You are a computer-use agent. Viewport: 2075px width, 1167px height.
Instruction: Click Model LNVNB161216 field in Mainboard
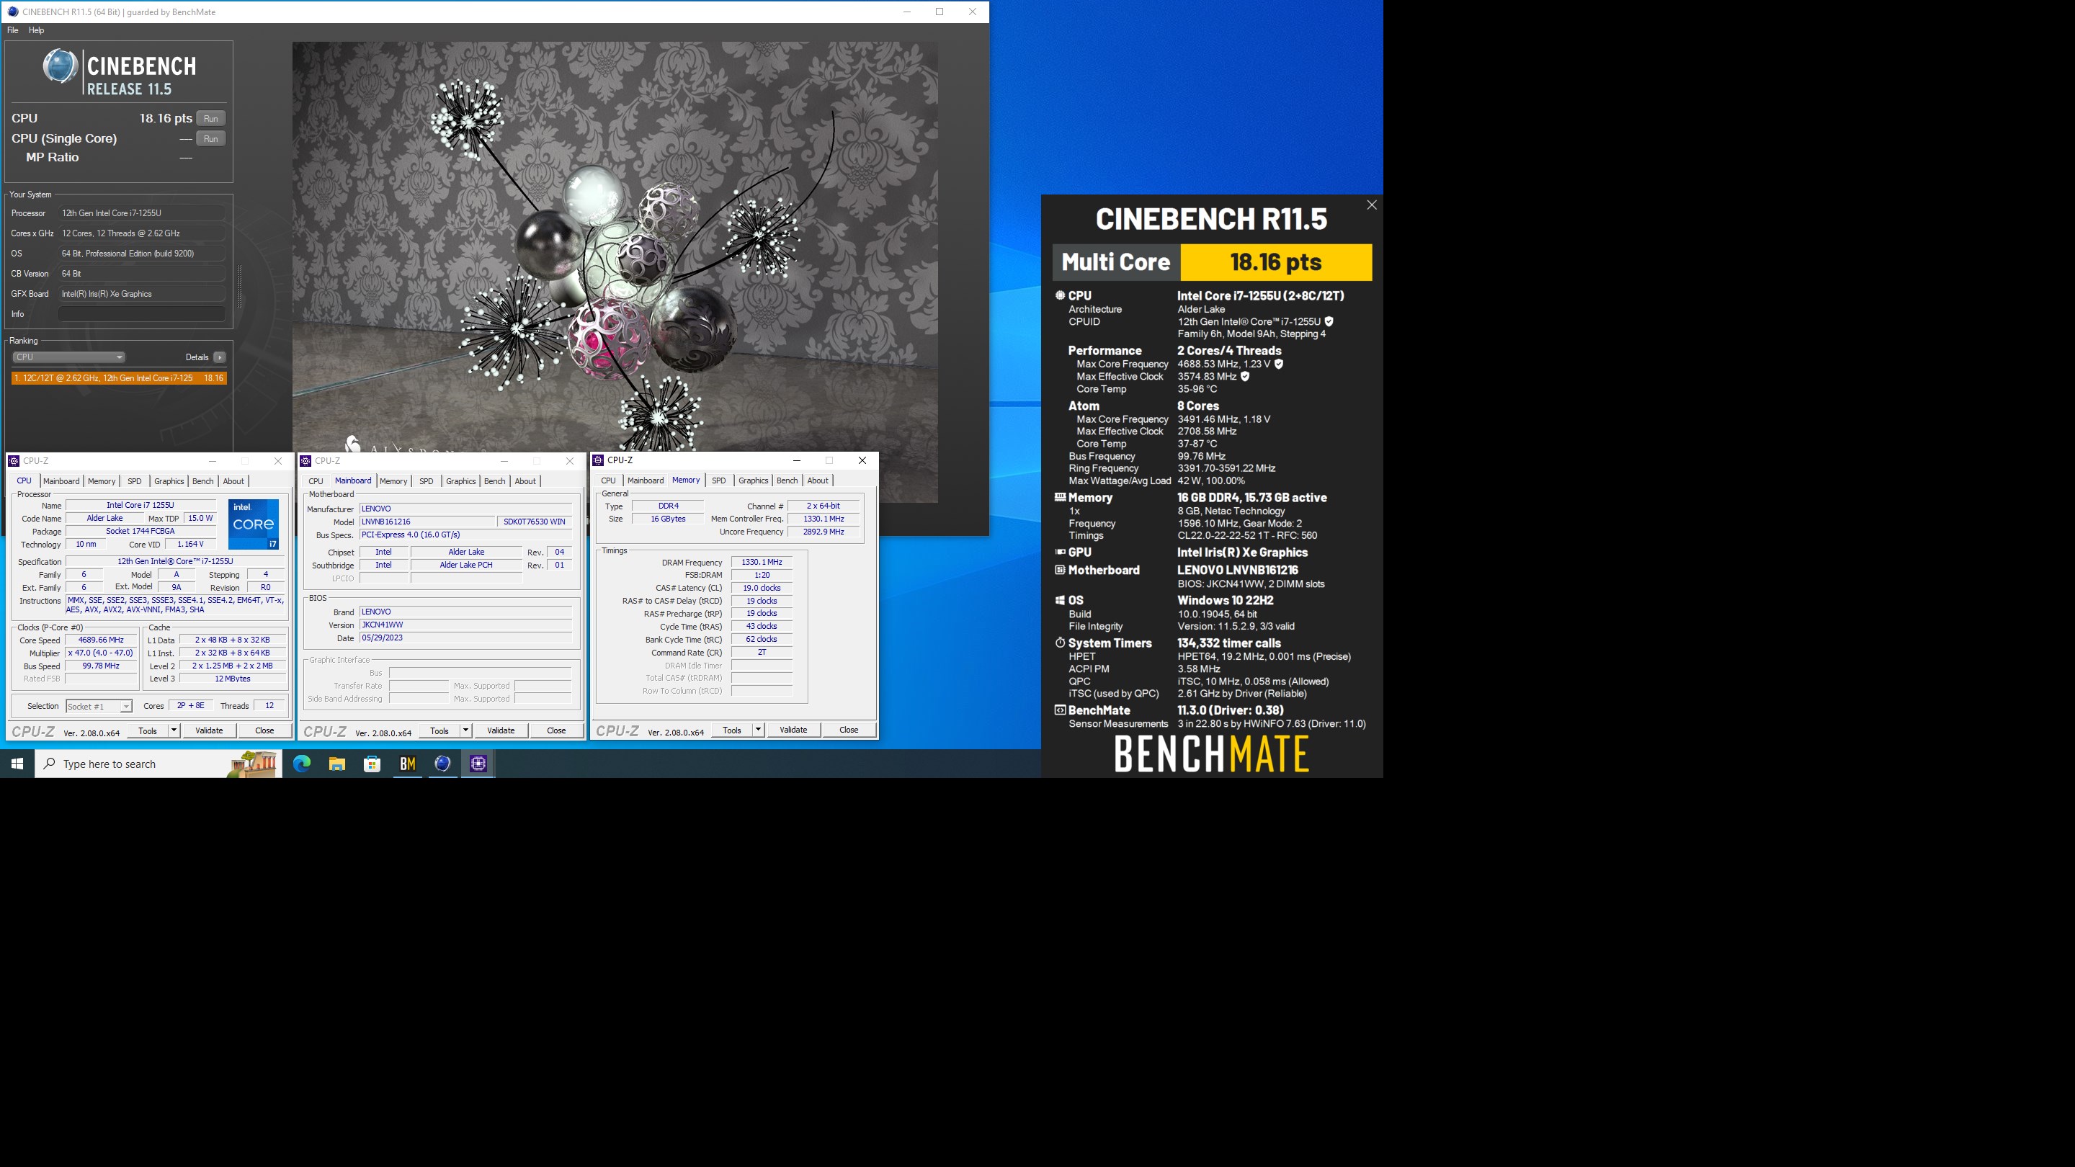point(427,522)
